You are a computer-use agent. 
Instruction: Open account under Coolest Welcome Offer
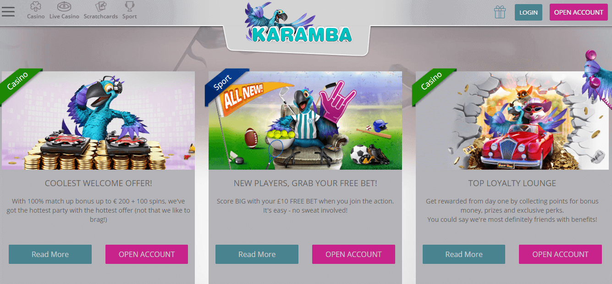147,254
